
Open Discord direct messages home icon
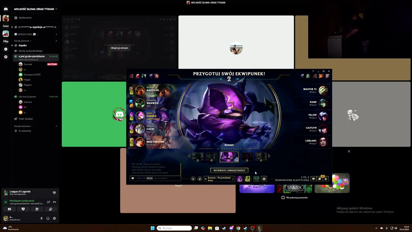pyautogui.click(x=6, y=9)
